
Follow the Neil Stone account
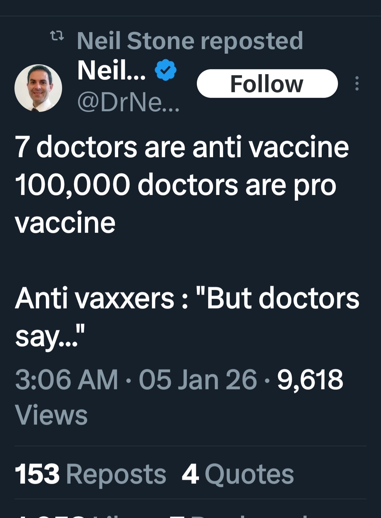coord(267,84)
